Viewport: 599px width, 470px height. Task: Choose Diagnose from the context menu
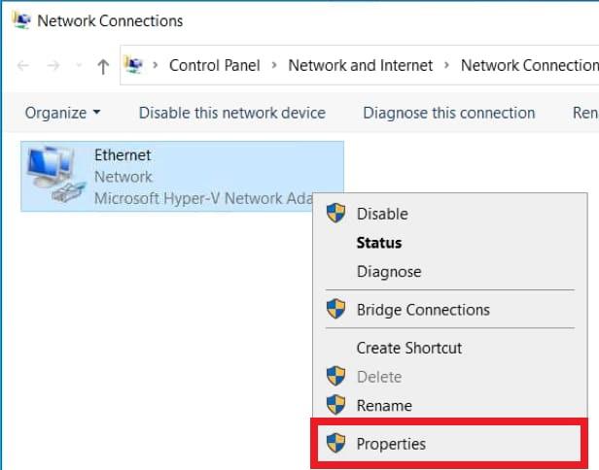click(x=388, y=272)
